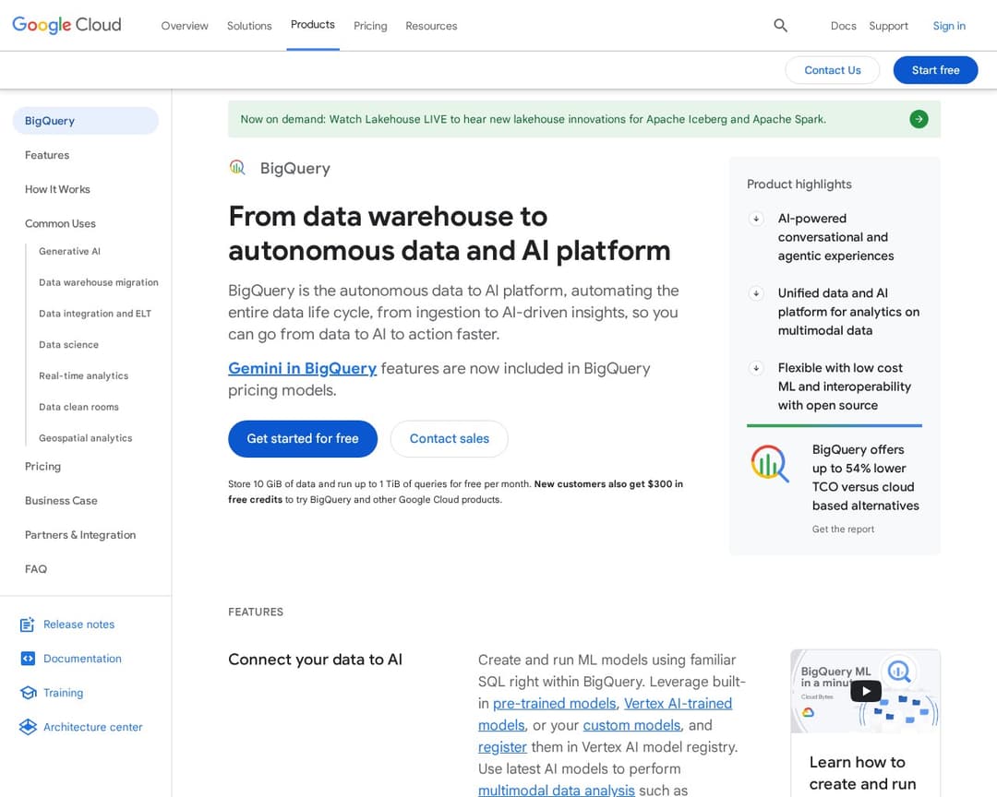Screen dimensions: 997x797
Task: Open Training link text
Action: pyautogui.click(x=63, y=693)
